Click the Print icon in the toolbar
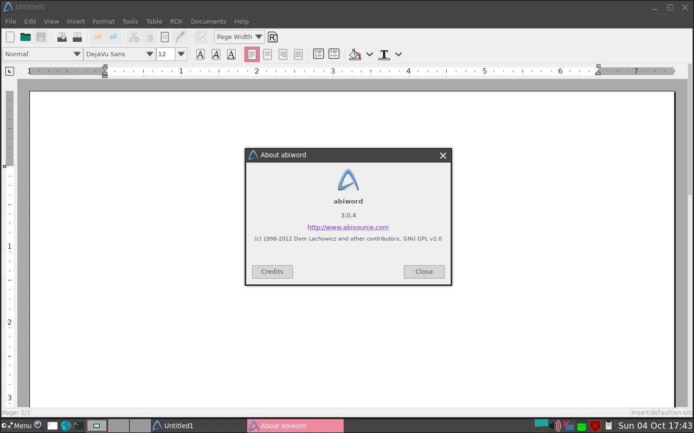 click(78, 37)
